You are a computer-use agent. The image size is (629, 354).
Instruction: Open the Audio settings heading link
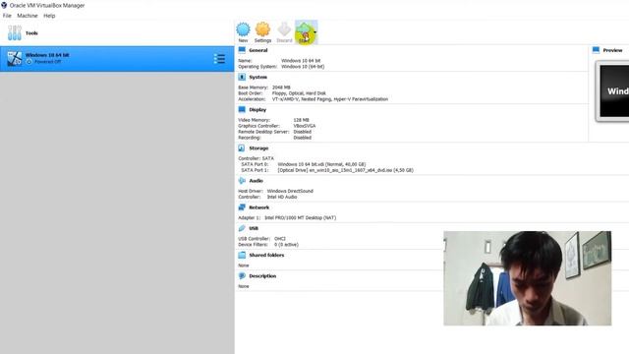(256, 181)
